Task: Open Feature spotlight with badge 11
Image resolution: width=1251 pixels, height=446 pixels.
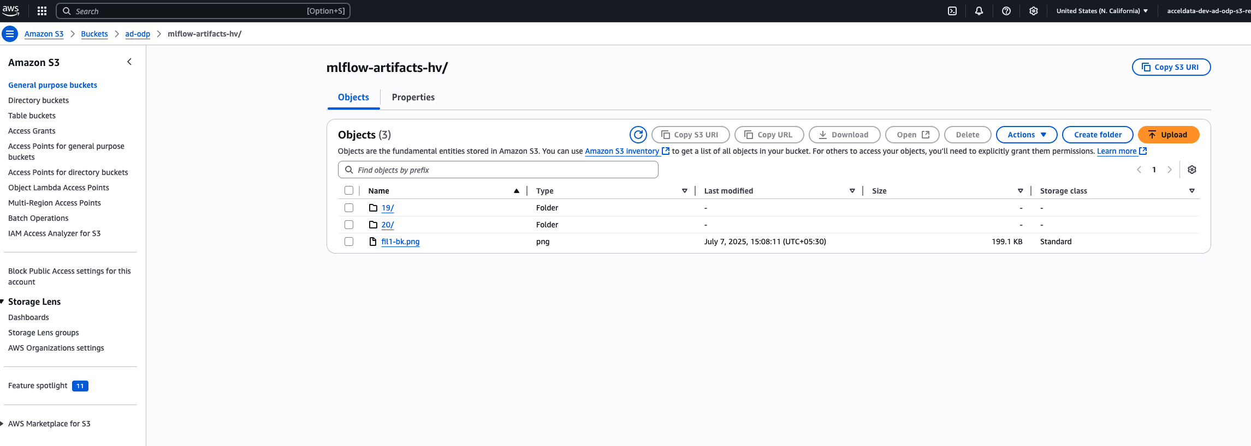Action: coord(48,385)
